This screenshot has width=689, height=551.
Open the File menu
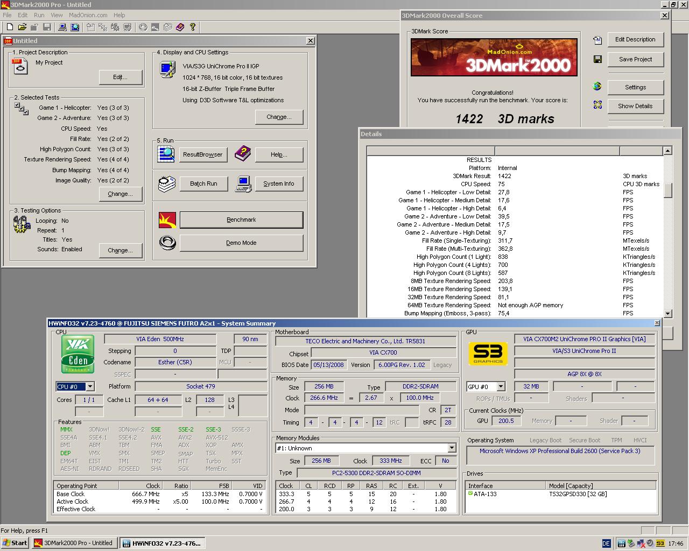pyautogui.click(x=7, y=15)
